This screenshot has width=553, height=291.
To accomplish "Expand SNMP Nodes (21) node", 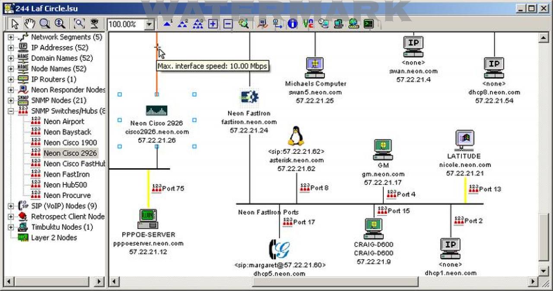I will pyautogui.click(x=11, y=100).
